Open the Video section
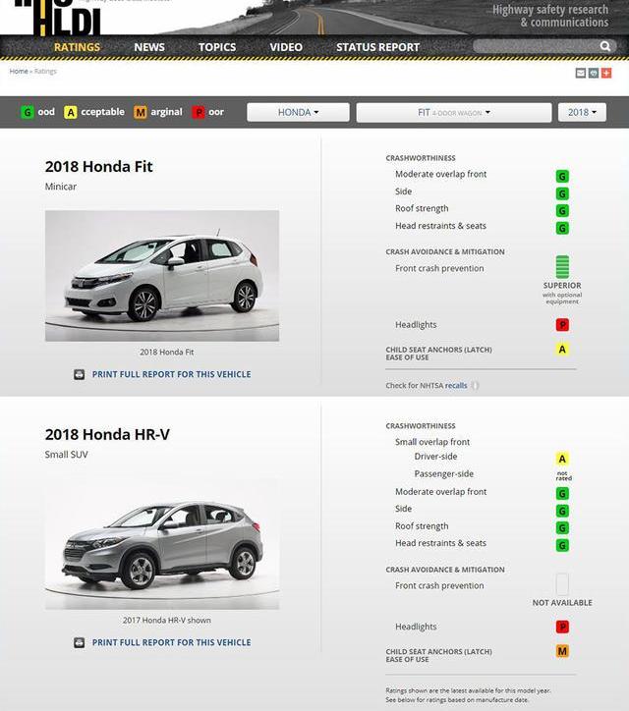Viewport: 629px width, 711px height. point(286,47)
